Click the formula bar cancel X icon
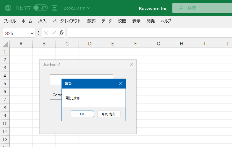The height and width of the screenshot is (147, 232). (46, 33)
